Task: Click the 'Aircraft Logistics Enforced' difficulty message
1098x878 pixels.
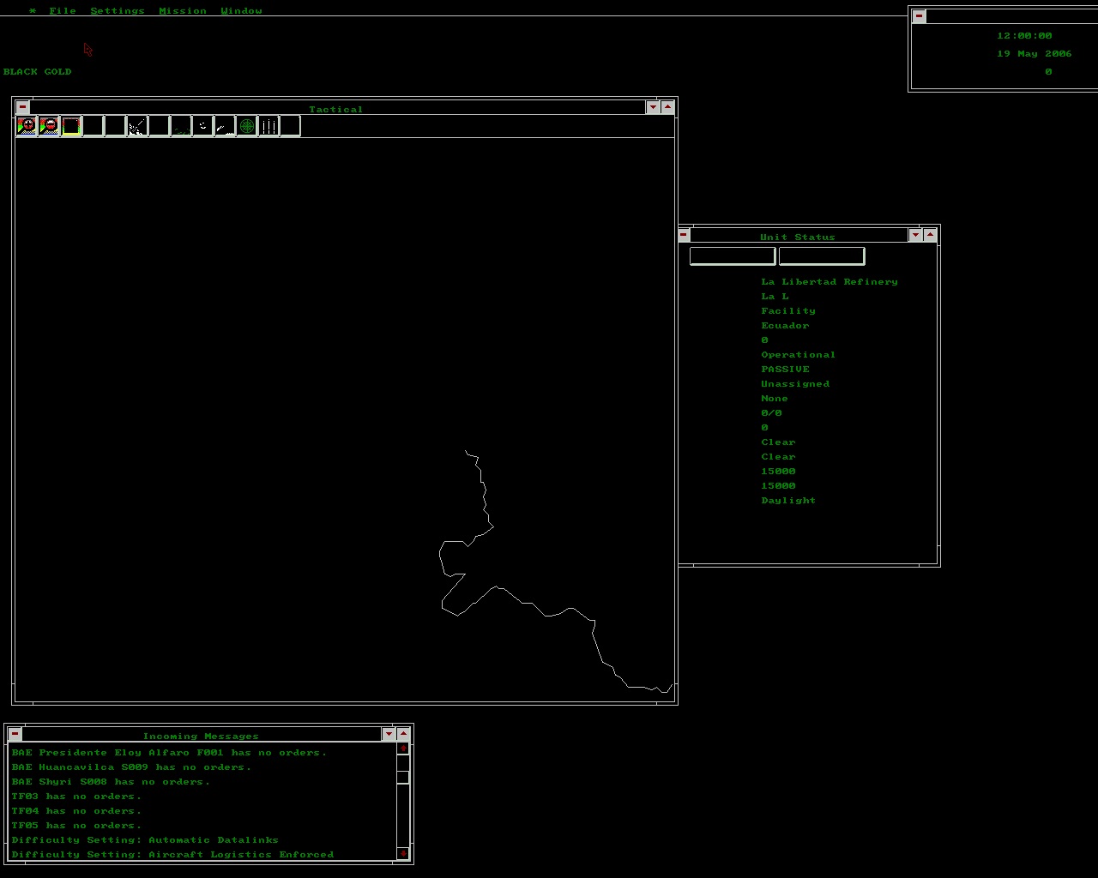Action: [x=172, y=854]
